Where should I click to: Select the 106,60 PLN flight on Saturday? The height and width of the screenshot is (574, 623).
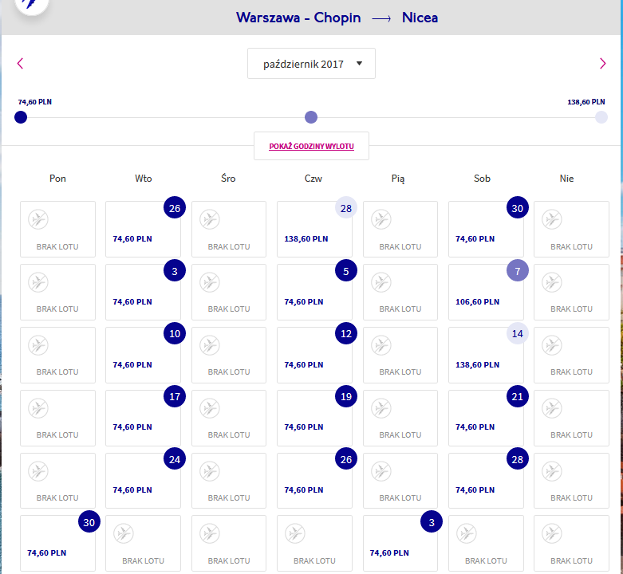pyautogui.click(x=486, y=292)
